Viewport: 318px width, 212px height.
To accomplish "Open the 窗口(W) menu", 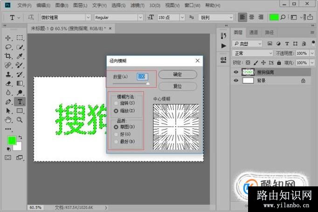I will [192, 5].
